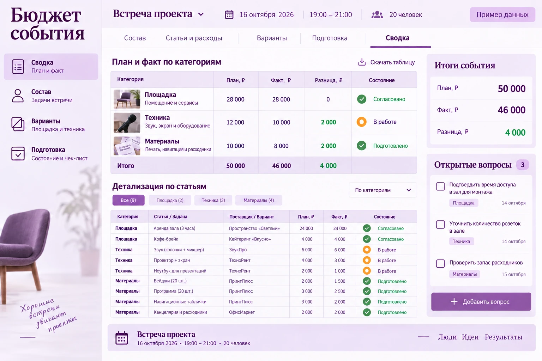Image resolution: width=542 pixels, height=361 pixels.
Task: Open Подготовка sidebar checkbox-calendar icon
Action: tap(18, 154)
